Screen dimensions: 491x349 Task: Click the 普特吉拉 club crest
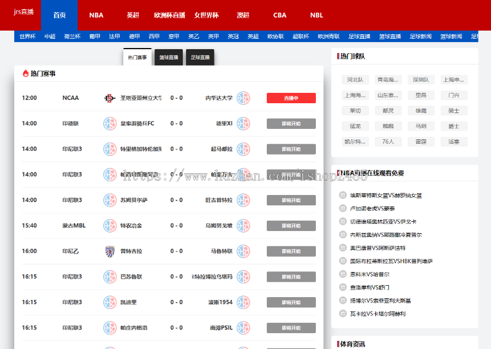click(x=110, y=251)
